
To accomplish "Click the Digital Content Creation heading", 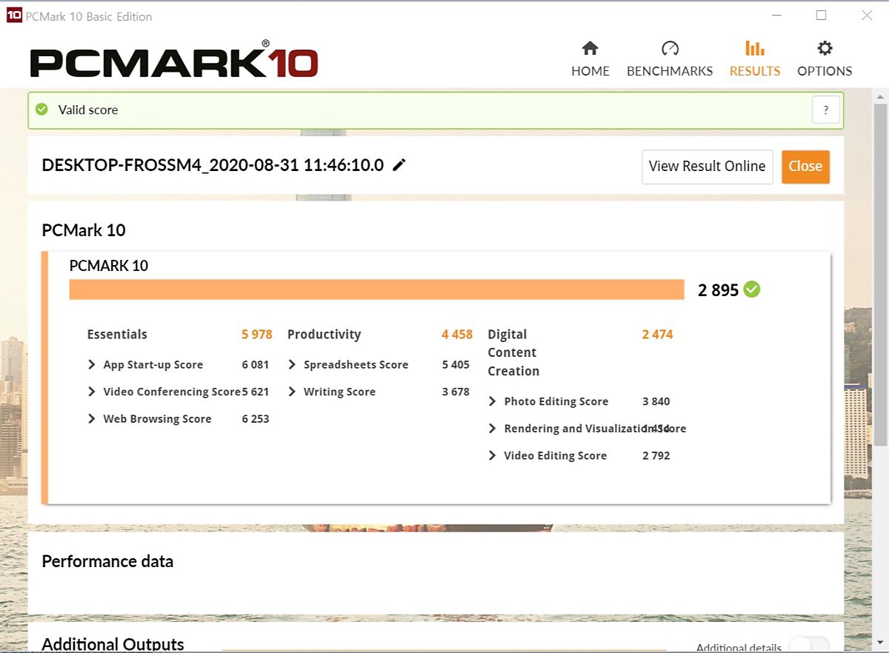I will tap(513, 352).
